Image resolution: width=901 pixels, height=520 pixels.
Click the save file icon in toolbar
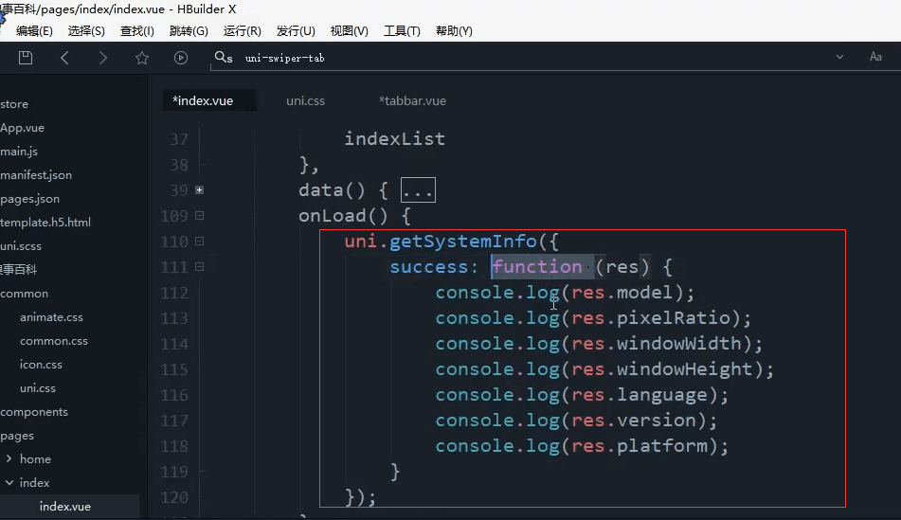[x=26, y=58]
